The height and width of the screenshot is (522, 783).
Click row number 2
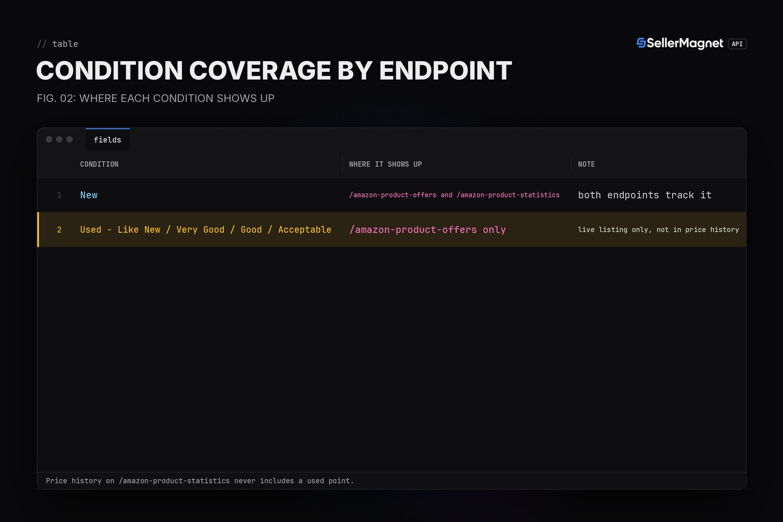[x=59, y=229]
